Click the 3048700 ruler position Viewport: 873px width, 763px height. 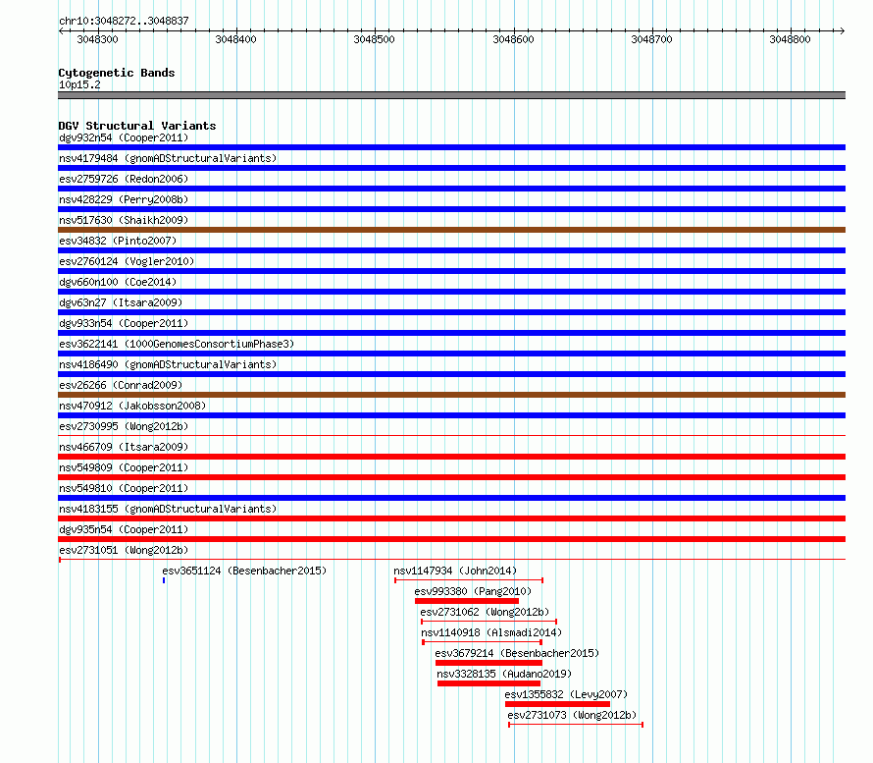652,39
